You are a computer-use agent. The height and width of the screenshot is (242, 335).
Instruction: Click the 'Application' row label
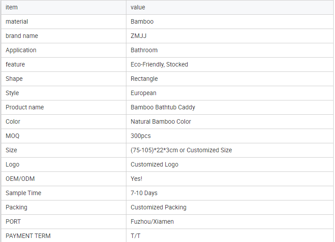(21, 50)
